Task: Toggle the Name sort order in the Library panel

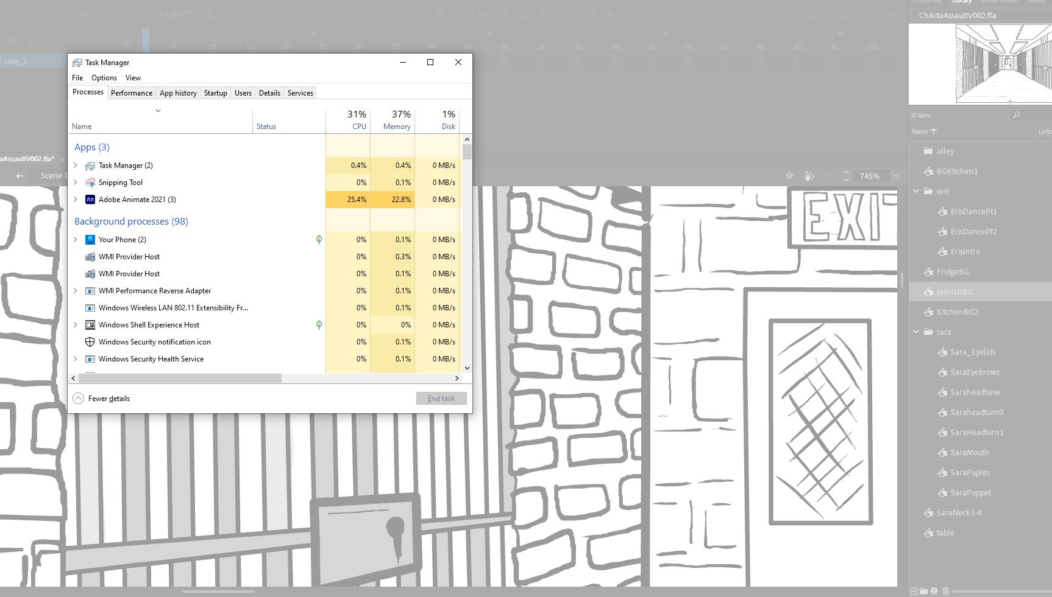Action: (925, 131)
